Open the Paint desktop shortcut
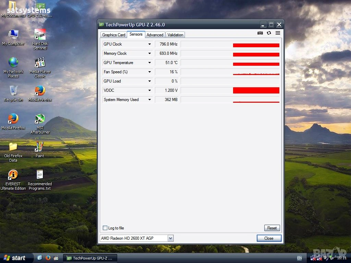Screen dimensions: 351x263 point(40,147)
